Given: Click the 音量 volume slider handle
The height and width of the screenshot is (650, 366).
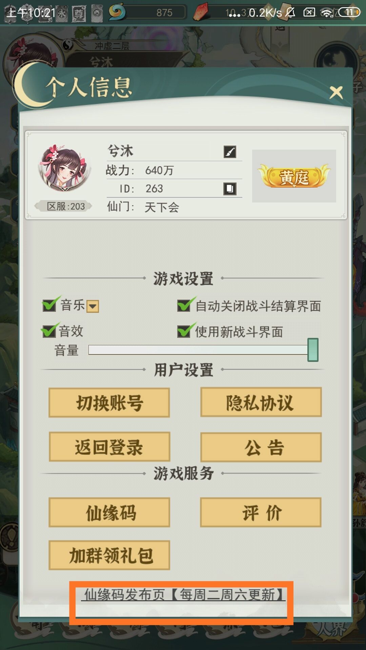Looking at the screenshot, I should point(313,350).
